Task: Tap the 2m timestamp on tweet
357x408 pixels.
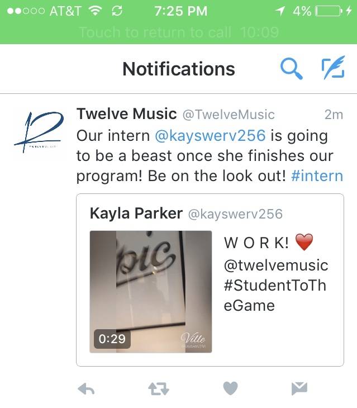Action: coord(334,115)
